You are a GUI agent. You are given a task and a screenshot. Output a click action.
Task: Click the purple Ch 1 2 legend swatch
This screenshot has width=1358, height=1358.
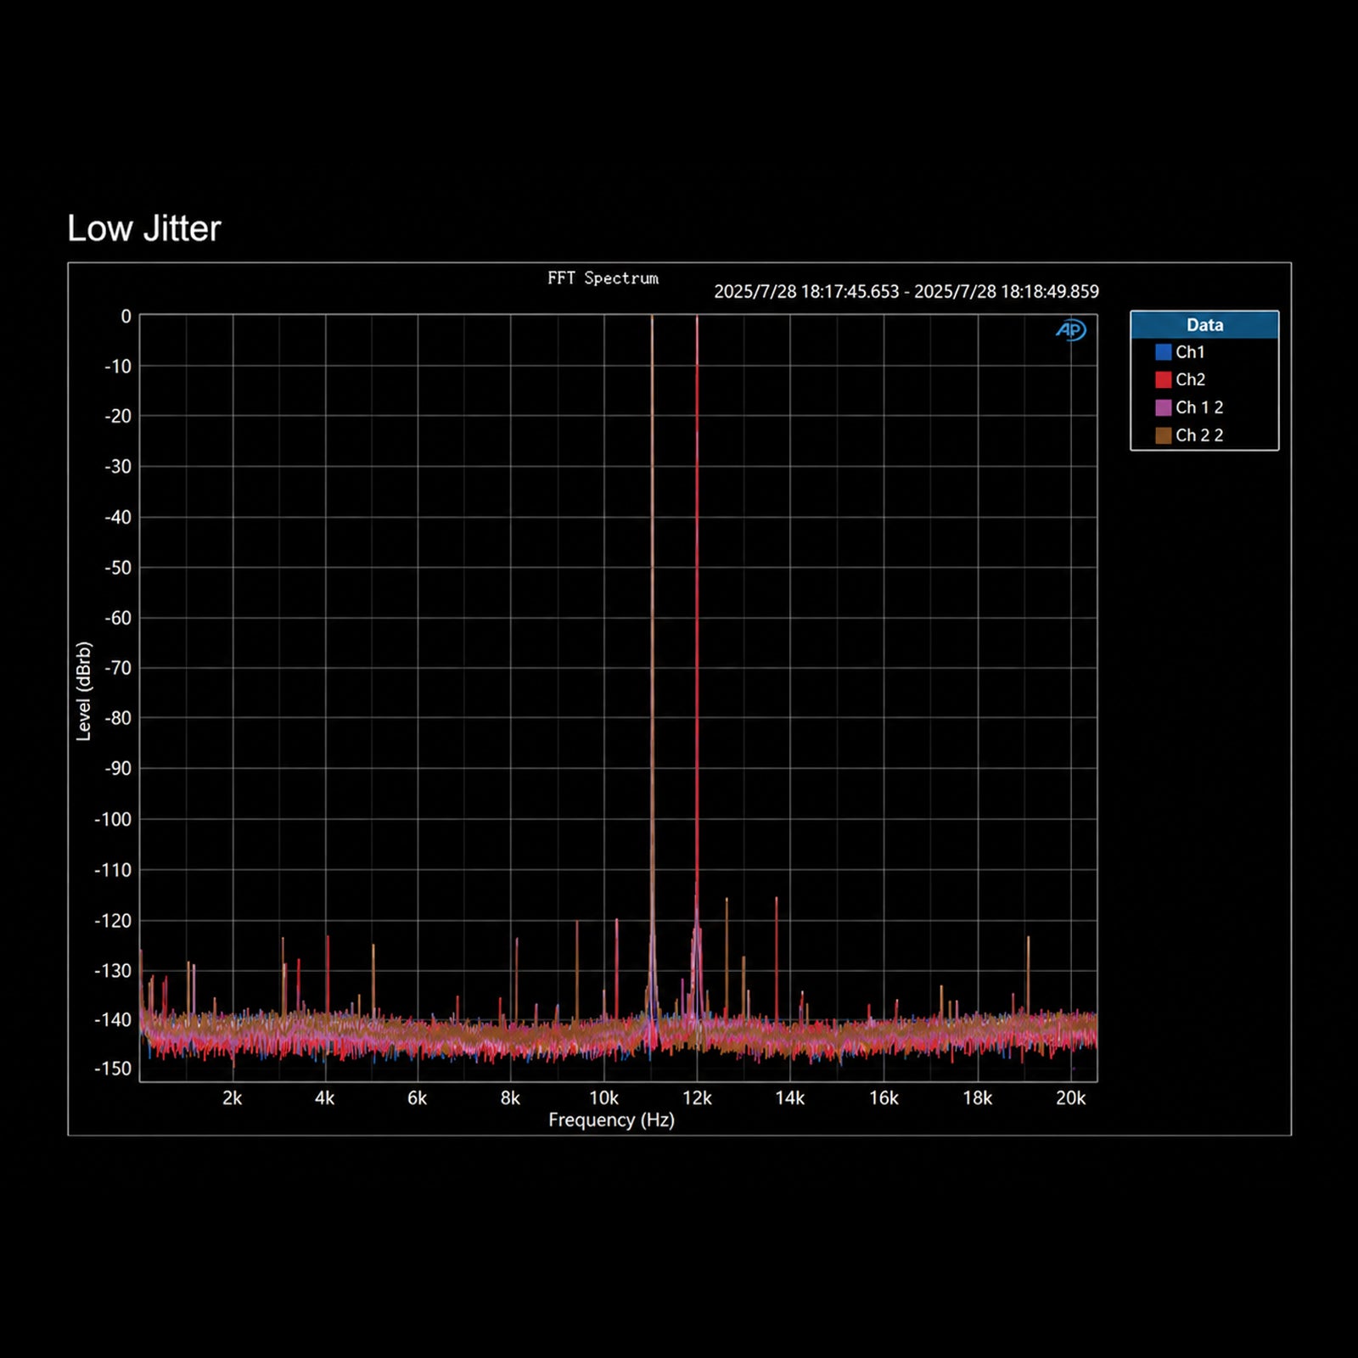pos(1163,407)
